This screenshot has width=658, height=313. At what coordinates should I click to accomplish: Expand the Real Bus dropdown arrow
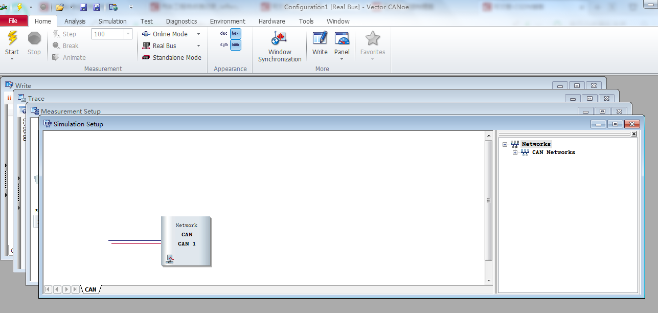(x=199, y=46)
